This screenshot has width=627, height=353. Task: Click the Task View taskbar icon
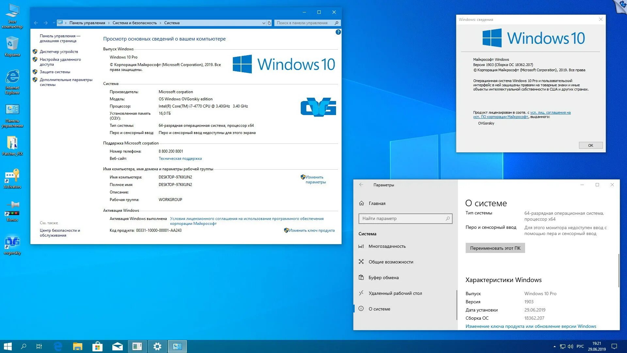[39, 346]
